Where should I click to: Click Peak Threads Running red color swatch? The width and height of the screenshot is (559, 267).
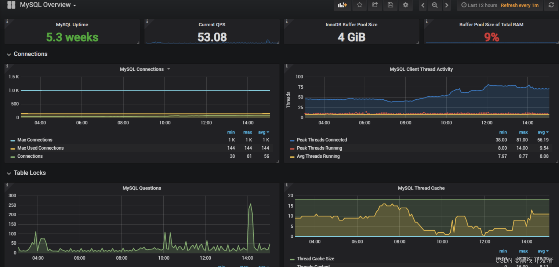tap(292, 148)
